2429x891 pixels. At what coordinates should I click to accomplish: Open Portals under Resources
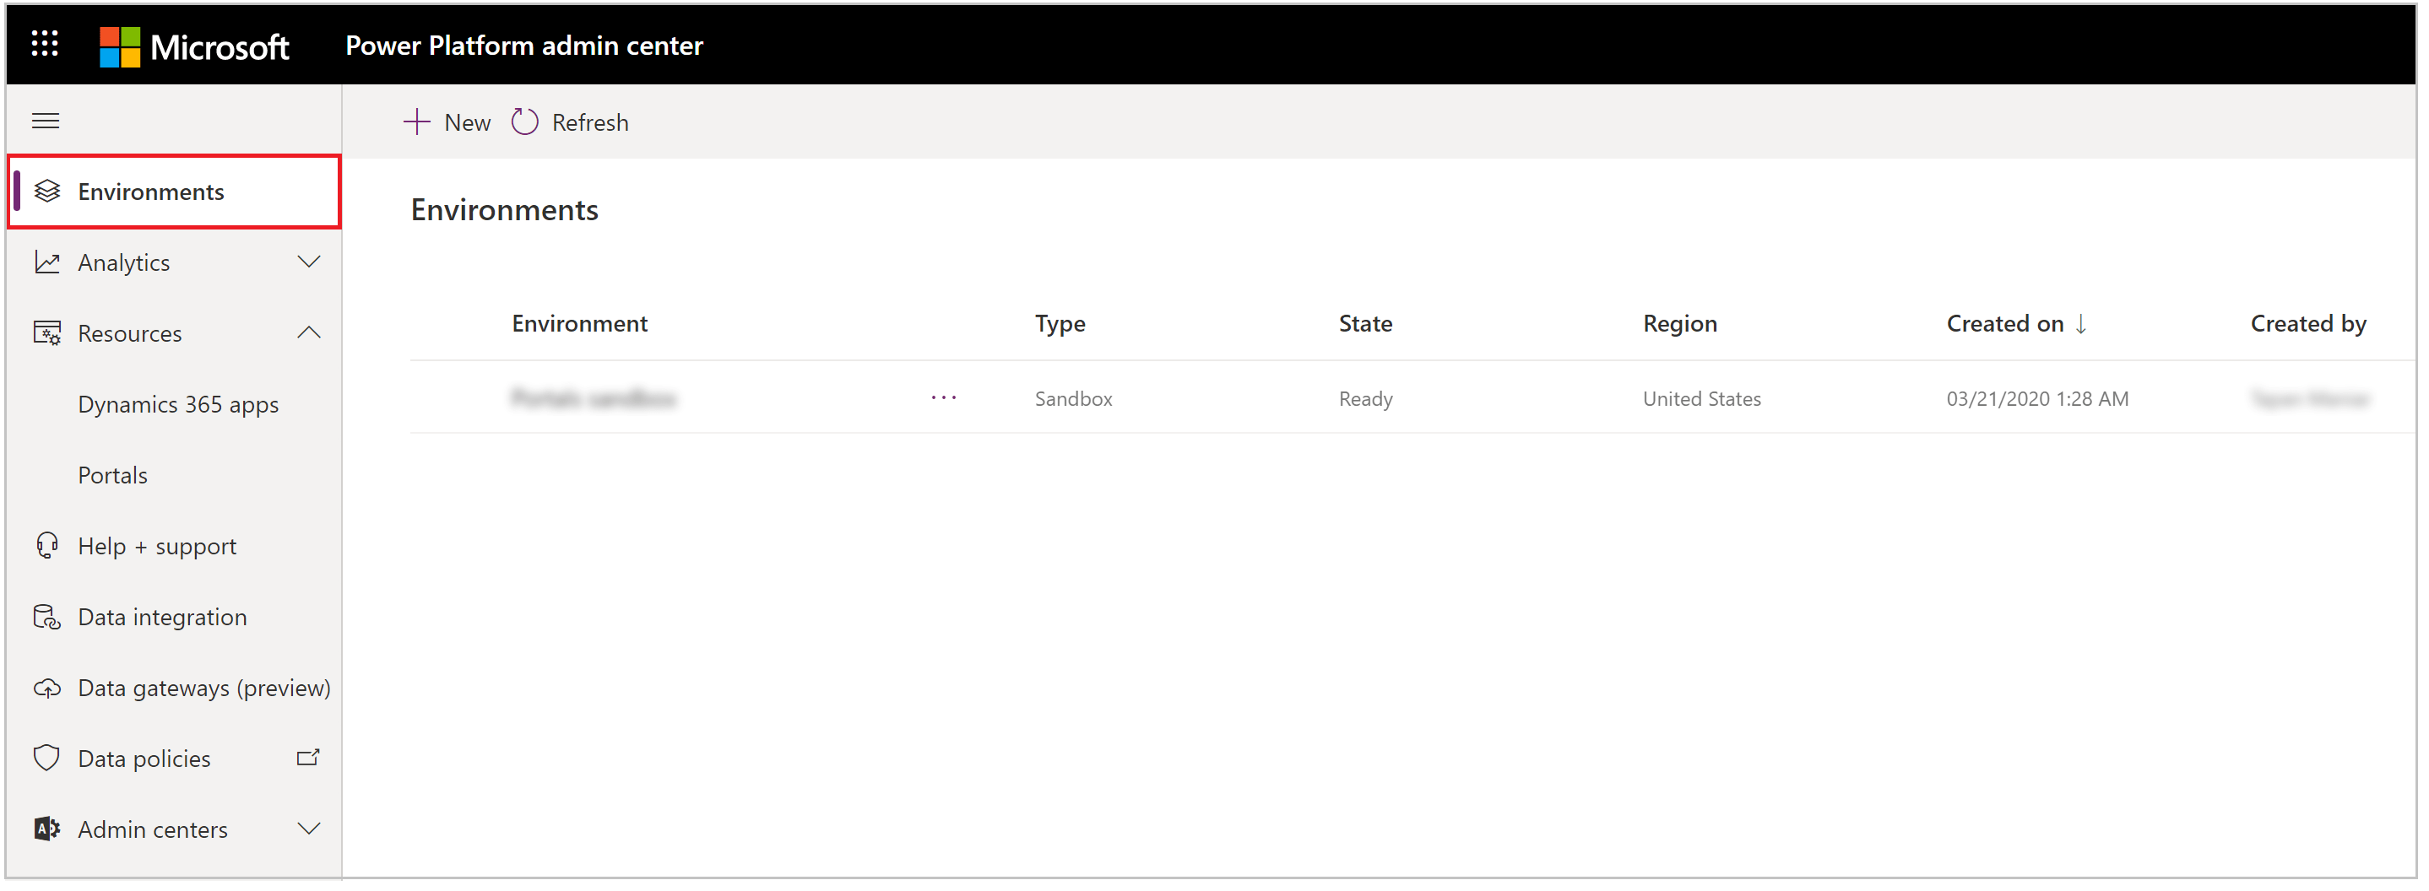pyautogui.click(x=113, y=476)
